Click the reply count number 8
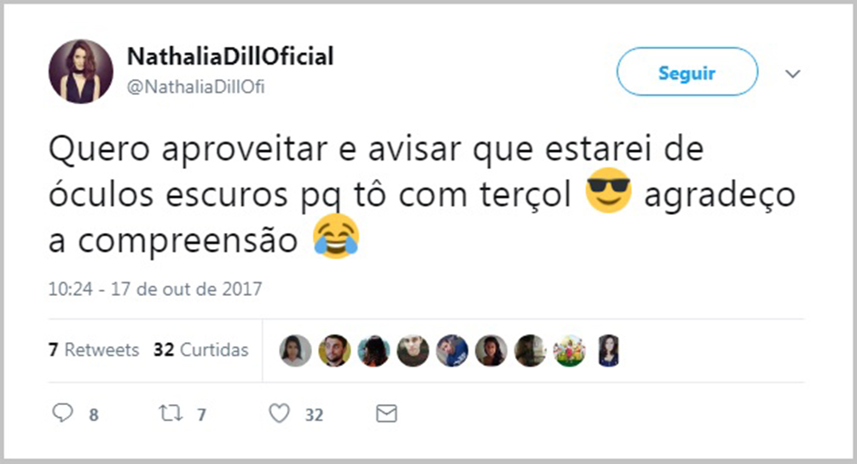Image resolution: width=857 pixels, height=464 pixels. click(x=94, y=415)
